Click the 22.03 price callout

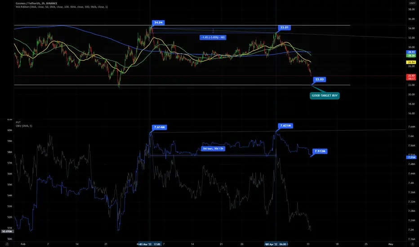[x=319, y=79]
